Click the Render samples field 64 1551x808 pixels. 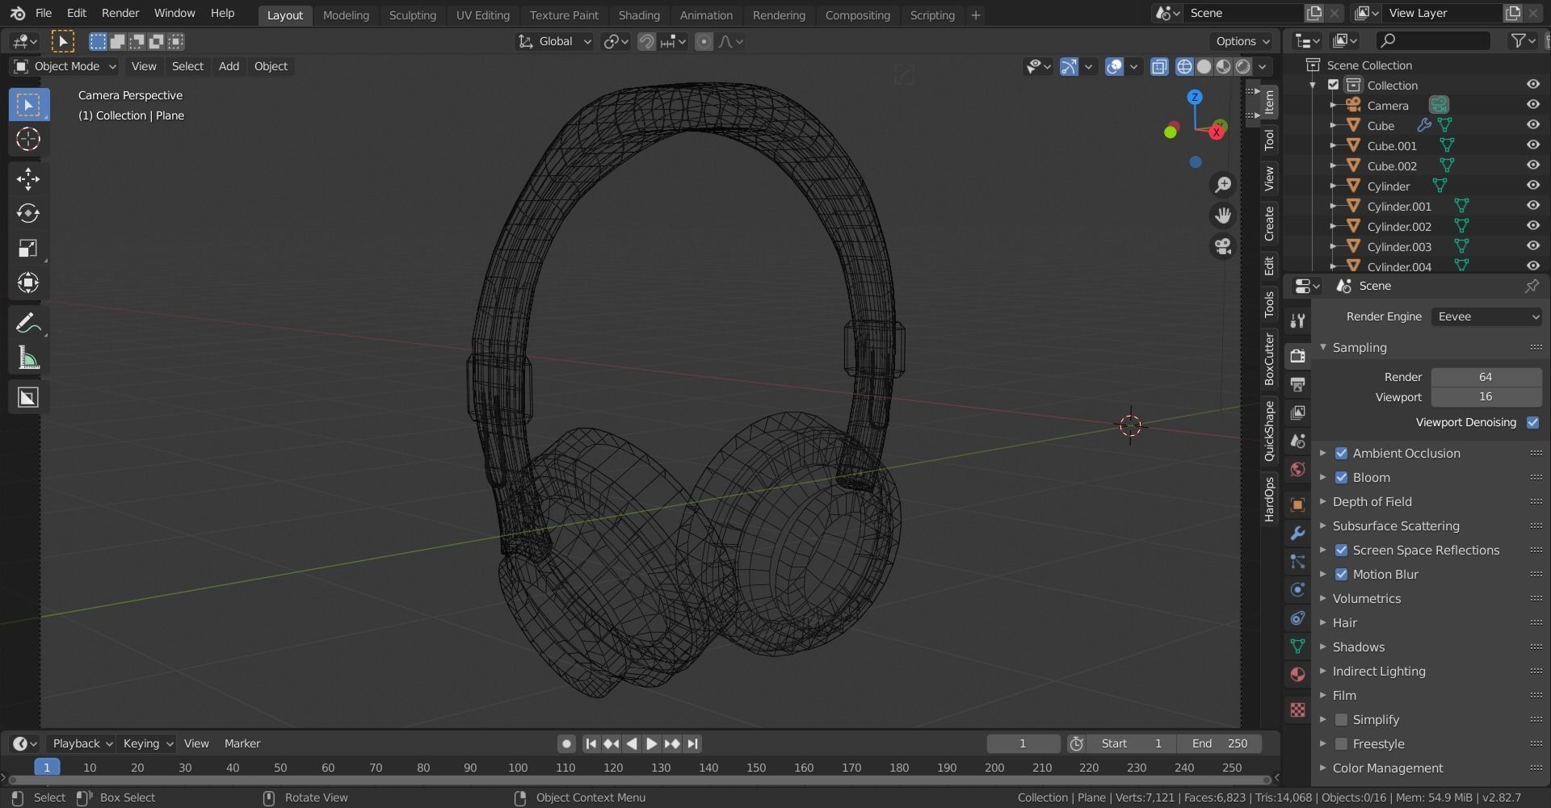[1486, 377]
